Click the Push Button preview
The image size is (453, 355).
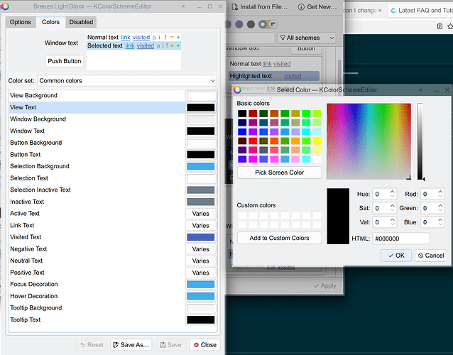pyautogui.click(x=65, y=61)
